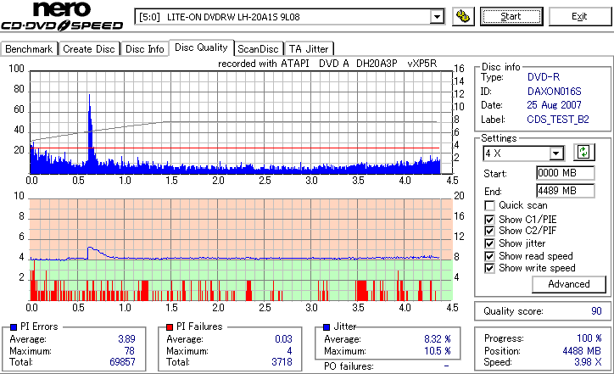Click the green refresh icon in Settings
Screen dimensions: 614x374
[583, 152]
